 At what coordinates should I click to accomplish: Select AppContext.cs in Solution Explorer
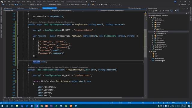(160, 41)
